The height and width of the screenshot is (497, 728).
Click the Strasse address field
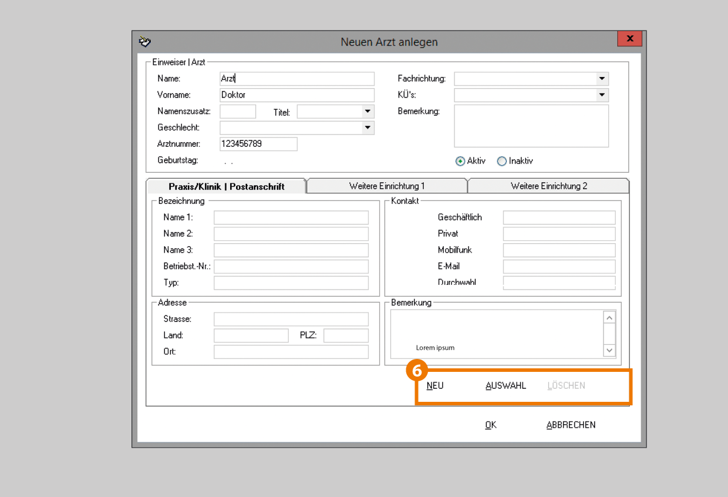(291, 319)
